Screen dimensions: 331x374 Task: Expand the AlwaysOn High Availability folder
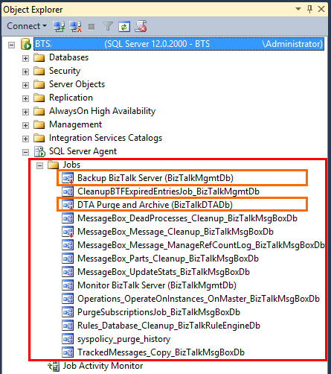(x=25, y=112)
